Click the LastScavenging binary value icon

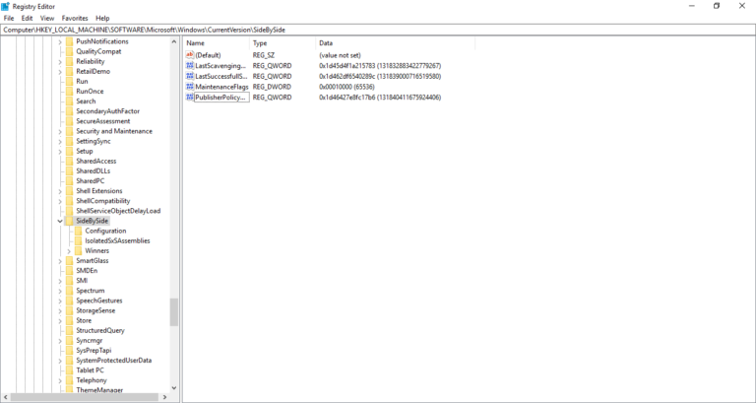190,66
